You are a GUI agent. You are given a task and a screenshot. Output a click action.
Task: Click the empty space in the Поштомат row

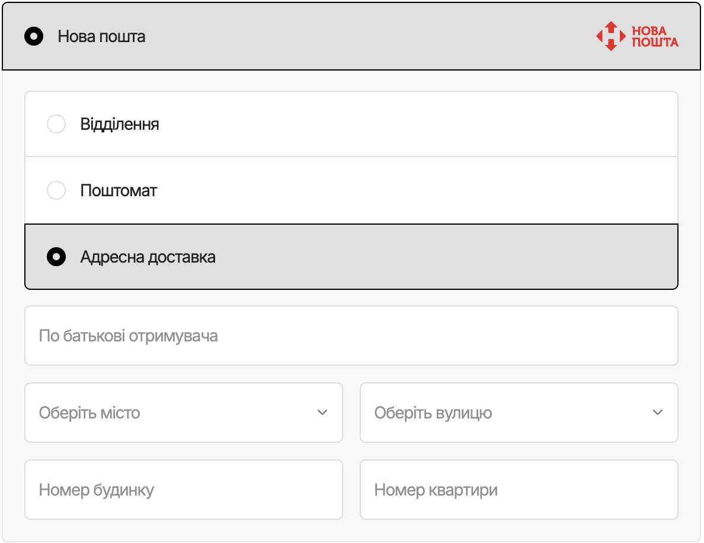(415, 191)
